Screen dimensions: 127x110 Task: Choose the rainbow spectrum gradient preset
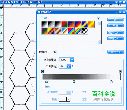(71, 31)
